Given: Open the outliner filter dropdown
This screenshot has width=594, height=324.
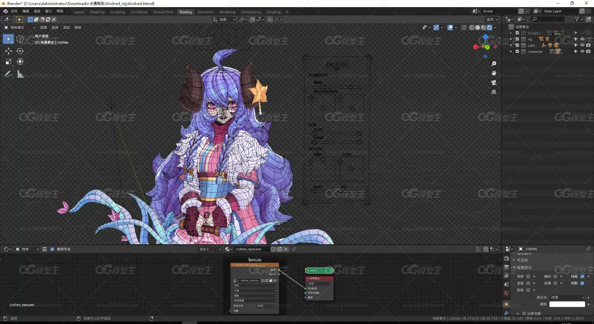Looking at the screenshot, I should click(578, 19).
